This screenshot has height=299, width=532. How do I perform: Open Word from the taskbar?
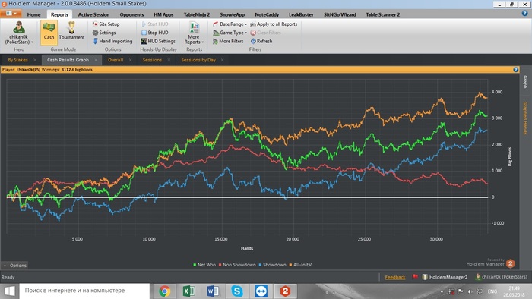pyautogui.click(x=213, y=291)
